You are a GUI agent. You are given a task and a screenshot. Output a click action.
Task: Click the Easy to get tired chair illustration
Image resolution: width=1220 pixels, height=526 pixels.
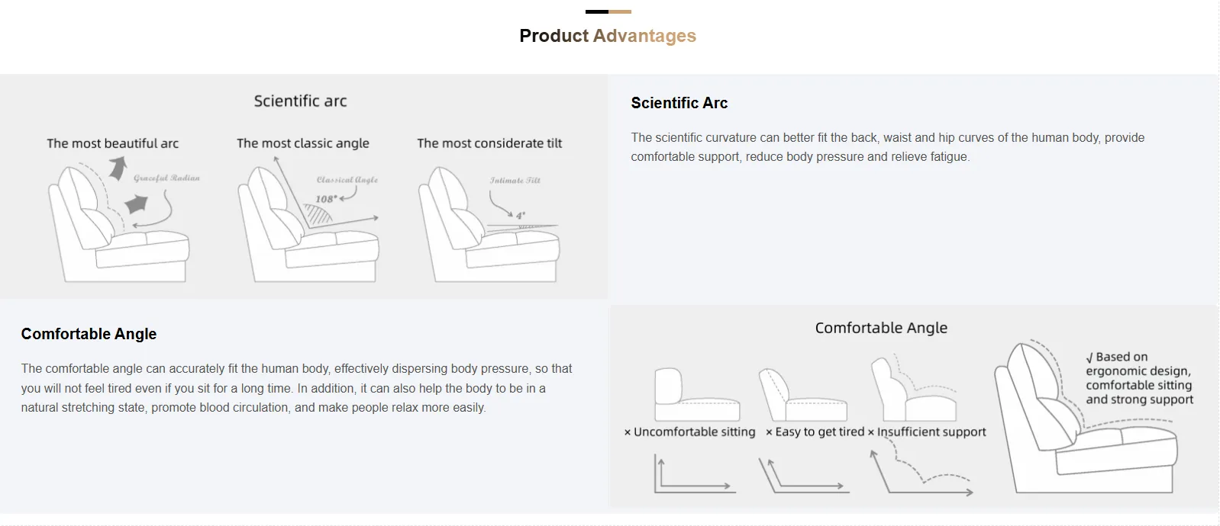click(x=802, y=395)
